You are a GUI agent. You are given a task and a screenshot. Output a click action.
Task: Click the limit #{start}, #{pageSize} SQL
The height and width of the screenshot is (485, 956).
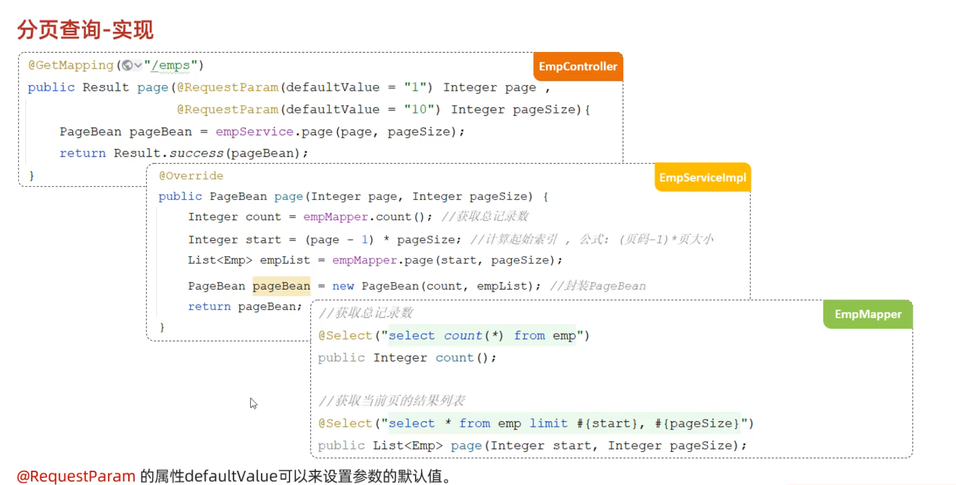tap(635, 424)
